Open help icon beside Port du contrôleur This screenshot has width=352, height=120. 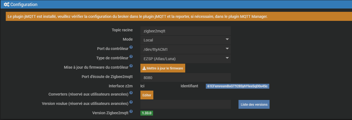click(x=131, y=48)
